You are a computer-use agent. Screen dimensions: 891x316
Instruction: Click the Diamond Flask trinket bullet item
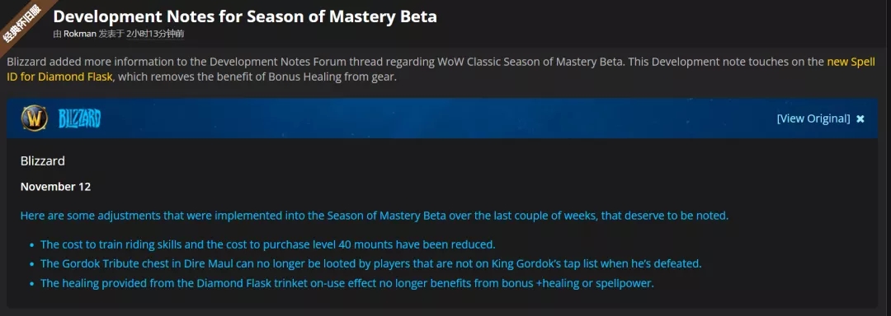[x=347, y=283]
